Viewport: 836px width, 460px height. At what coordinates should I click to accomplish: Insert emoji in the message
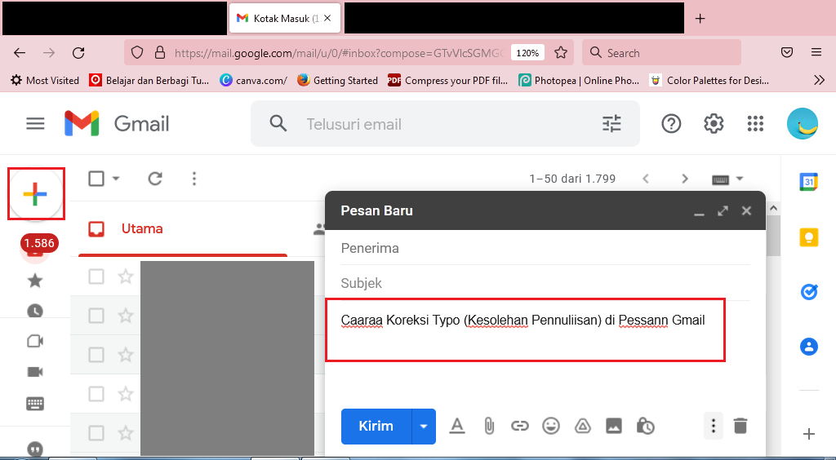coord(551,426)
